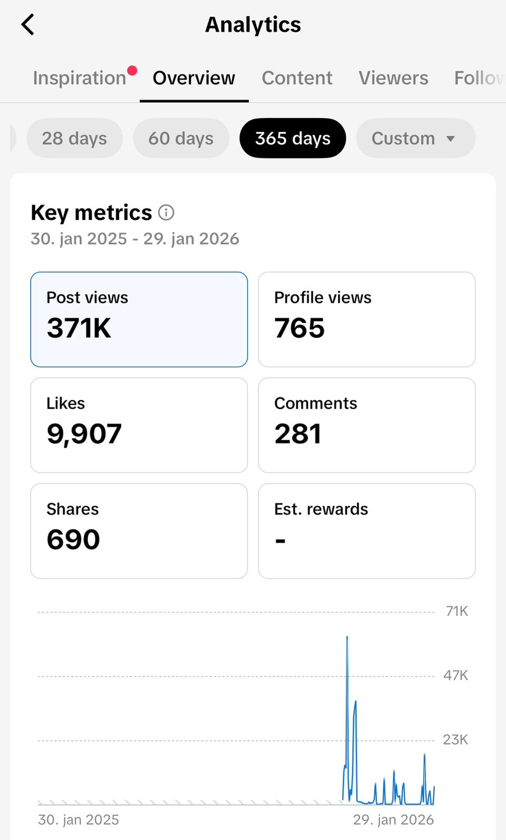Switch to the Inspiration tab
Viewport: 506px width, 840px height.
pos(80,78)
